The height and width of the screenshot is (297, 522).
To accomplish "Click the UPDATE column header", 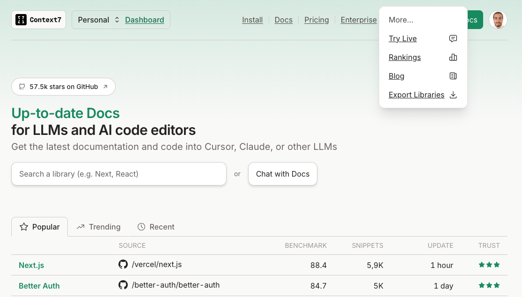I will pos(441,246).
